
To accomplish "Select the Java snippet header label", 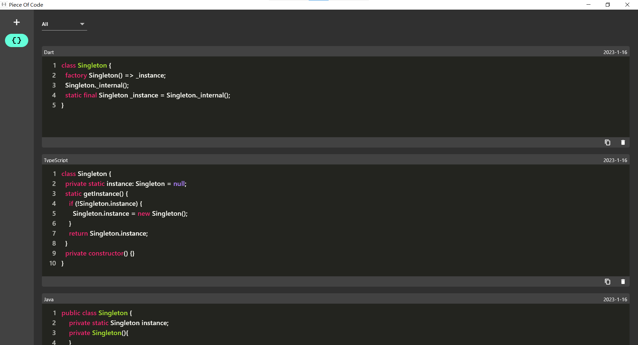I will [49, 300].
